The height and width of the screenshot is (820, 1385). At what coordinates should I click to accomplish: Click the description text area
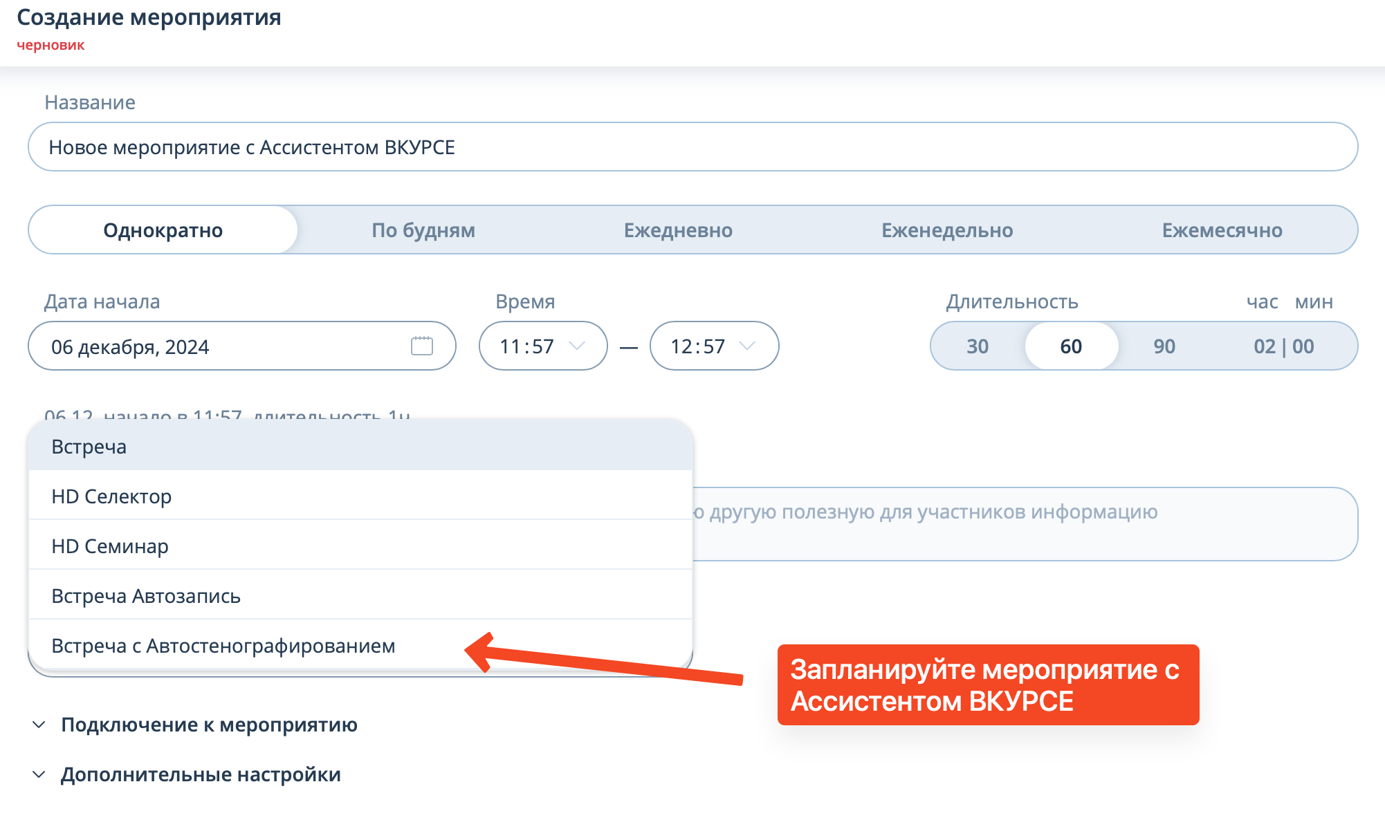pos(1025,523)
